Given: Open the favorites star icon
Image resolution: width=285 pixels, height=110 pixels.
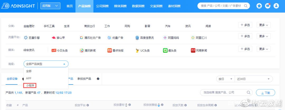Looking at the screenshot, I should pyautogui.click(x=259, y=6).
